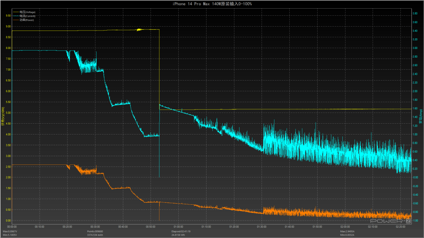Click the yellow Voltage legend line swatch
Image resolution: width=424 pixels, height=238 pixels.
16,12
